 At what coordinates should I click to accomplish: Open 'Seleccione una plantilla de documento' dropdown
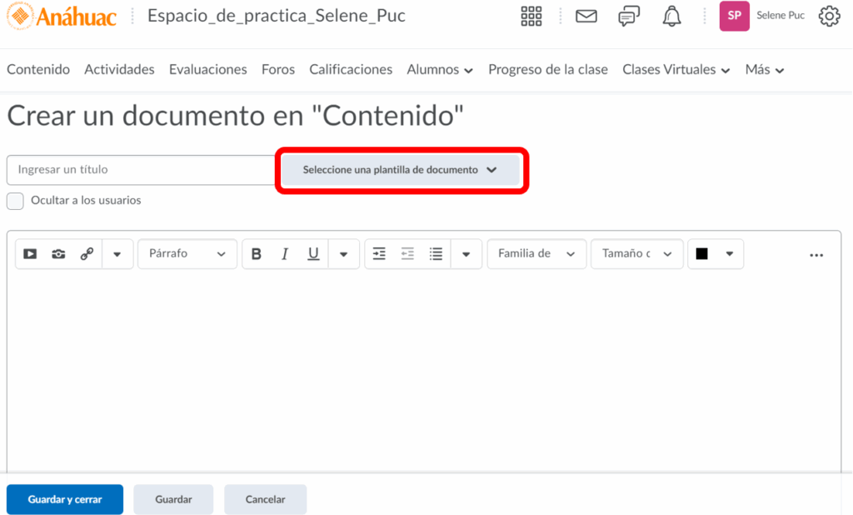[x=400, y=170]
